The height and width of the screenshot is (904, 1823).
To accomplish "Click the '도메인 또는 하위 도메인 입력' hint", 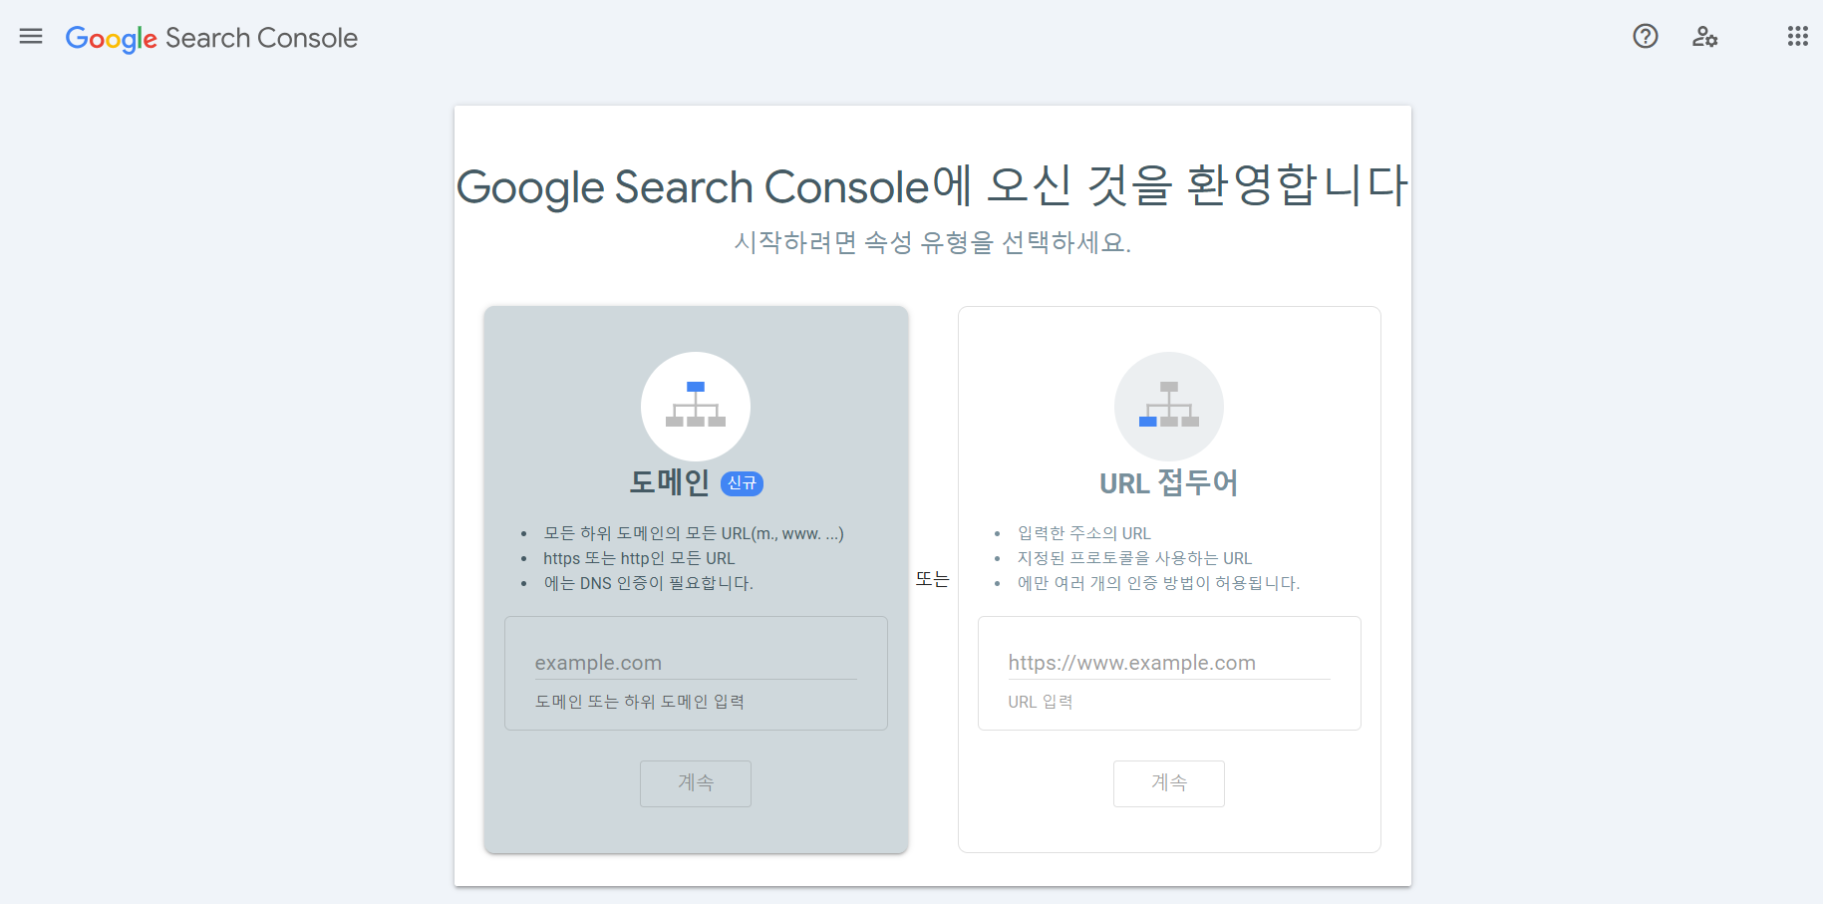I will (x=640, y=702).
